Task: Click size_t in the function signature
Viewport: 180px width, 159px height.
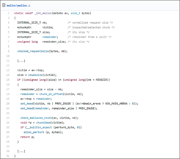Action: click(75, 13)
